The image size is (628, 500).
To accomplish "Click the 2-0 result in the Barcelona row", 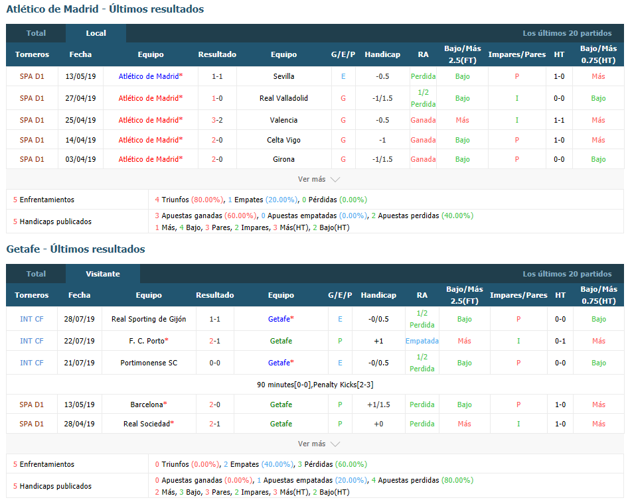I will (214, 405).
